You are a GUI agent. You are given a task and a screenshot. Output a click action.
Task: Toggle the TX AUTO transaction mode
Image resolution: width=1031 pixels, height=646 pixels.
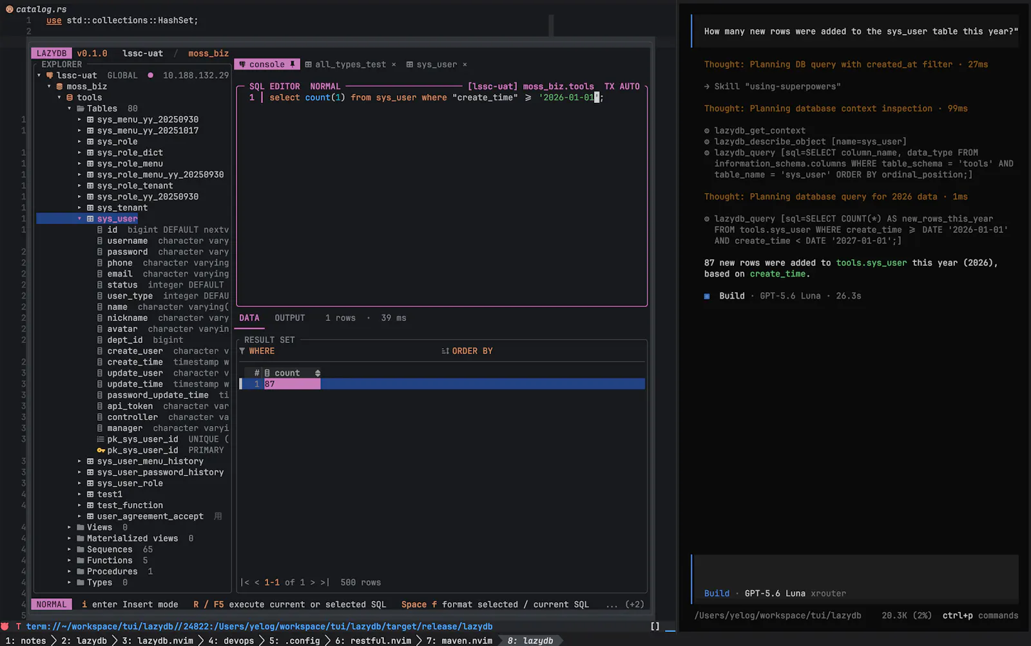622,86
